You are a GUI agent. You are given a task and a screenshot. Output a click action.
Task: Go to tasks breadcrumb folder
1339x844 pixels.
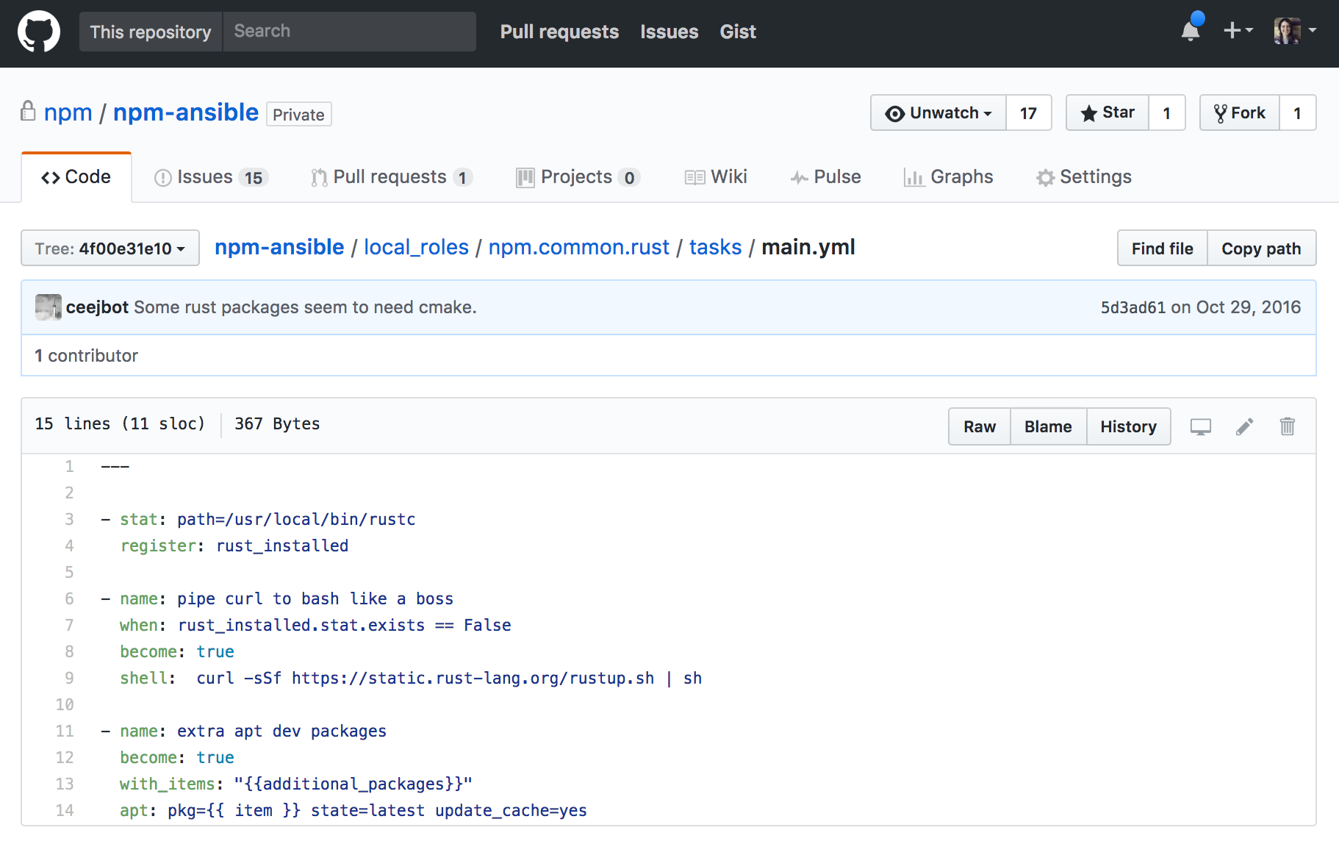[x=715, y=247]
